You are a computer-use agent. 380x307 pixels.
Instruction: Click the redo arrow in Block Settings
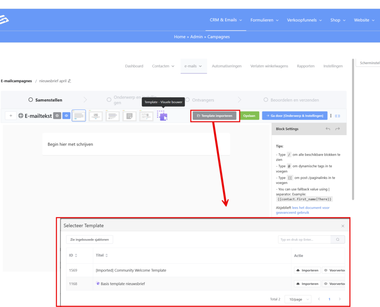[337, 129]
